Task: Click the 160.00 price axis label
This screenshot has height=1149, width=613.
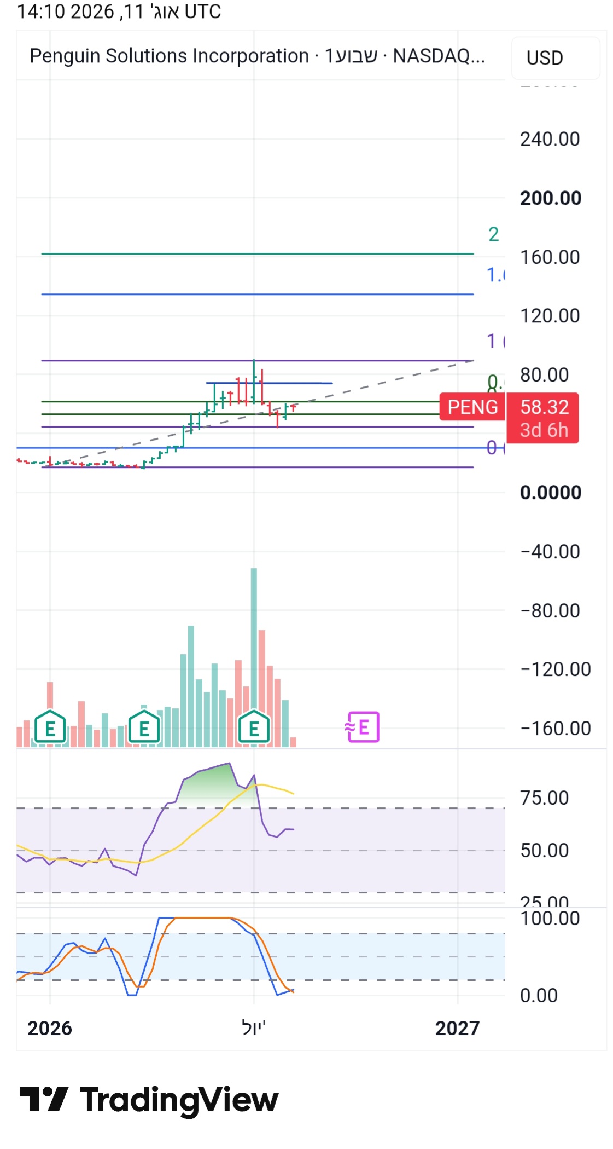Action: click(x=550, y=257)
